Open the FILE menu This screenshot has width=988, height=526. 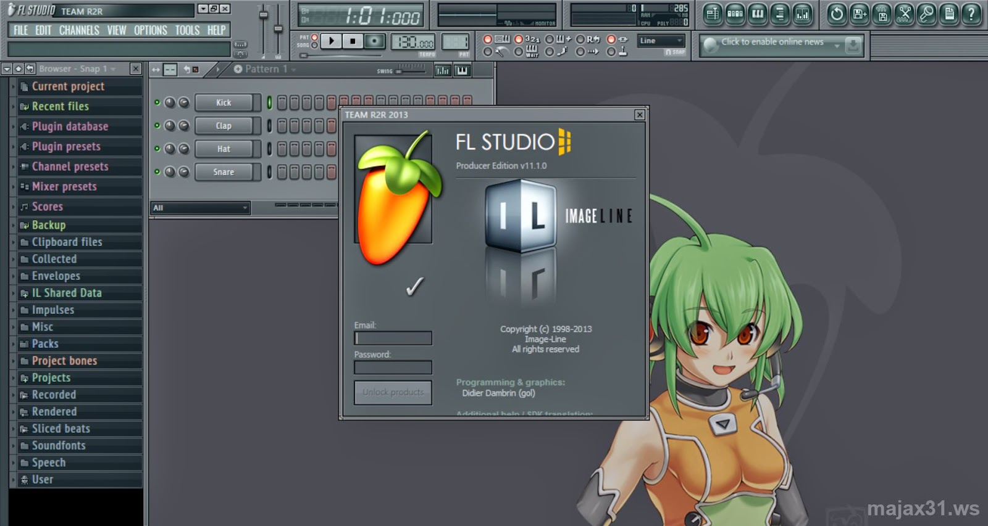(x=20, y=30)
